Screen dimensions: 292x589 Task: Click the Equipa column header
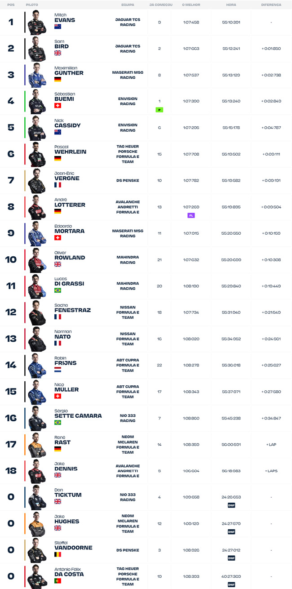pyautogui.click(x=128, y=4)
